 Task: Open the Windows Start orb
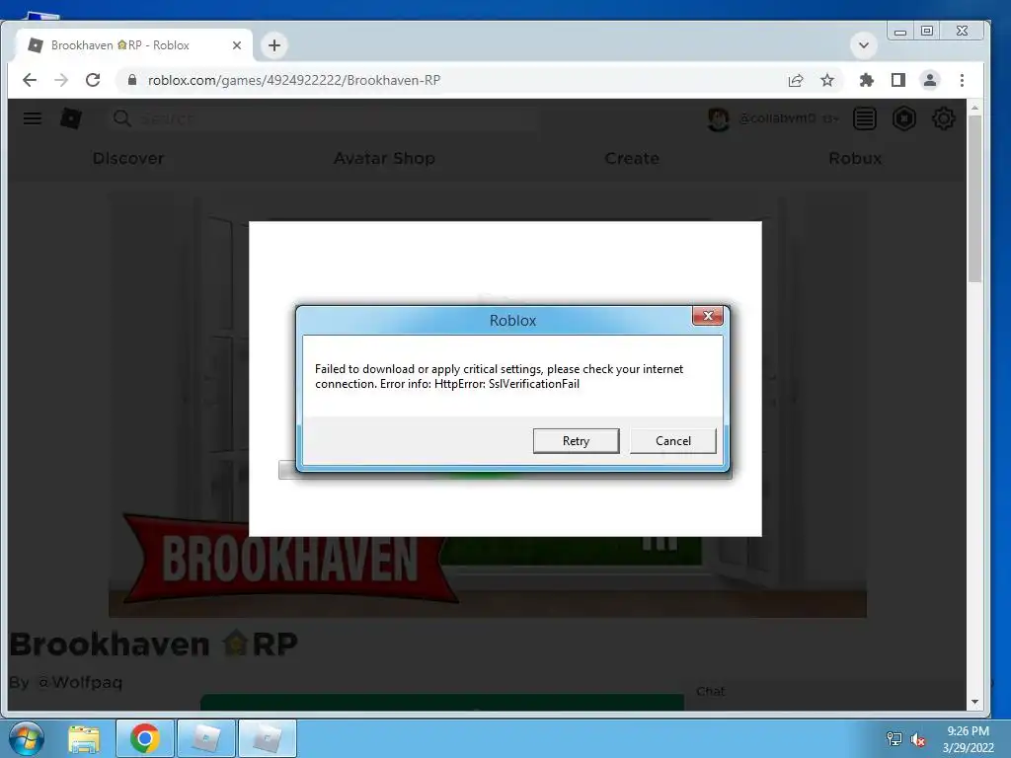pyautogui.click(x=27, y=738)
